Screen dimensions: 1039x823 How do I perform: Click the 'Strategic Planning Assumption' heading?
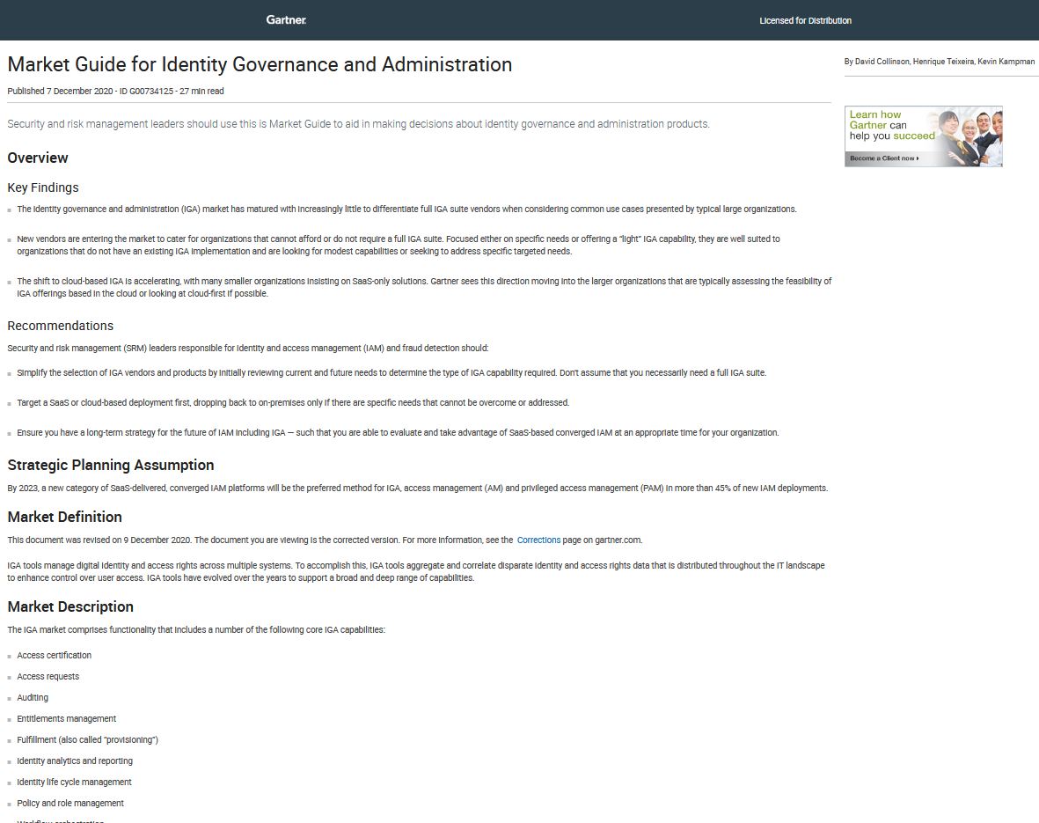[x=111, y=465]
